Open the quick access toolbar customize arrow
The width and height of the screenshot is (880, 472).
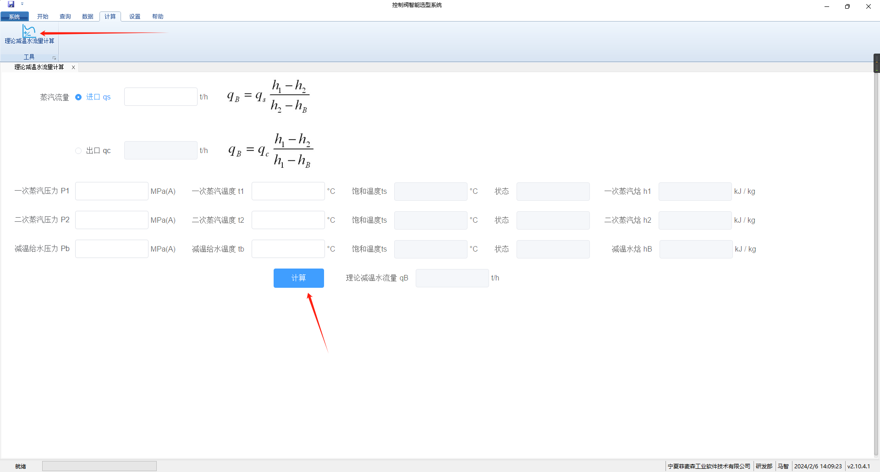(x=22, y=4)
